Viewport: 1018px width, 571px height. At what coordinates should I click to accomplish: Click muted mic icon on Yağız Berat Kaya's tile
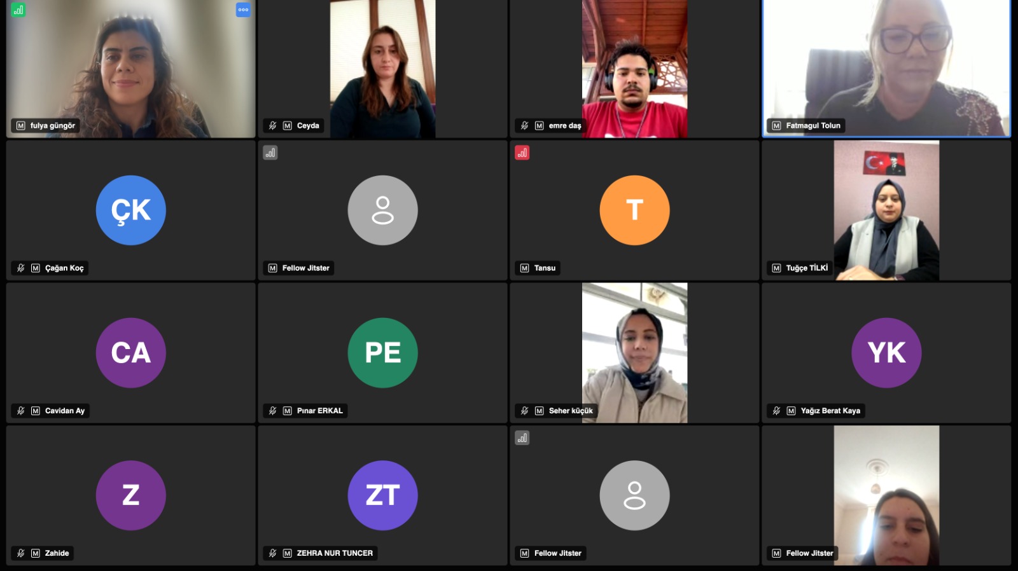pos(777,411)
